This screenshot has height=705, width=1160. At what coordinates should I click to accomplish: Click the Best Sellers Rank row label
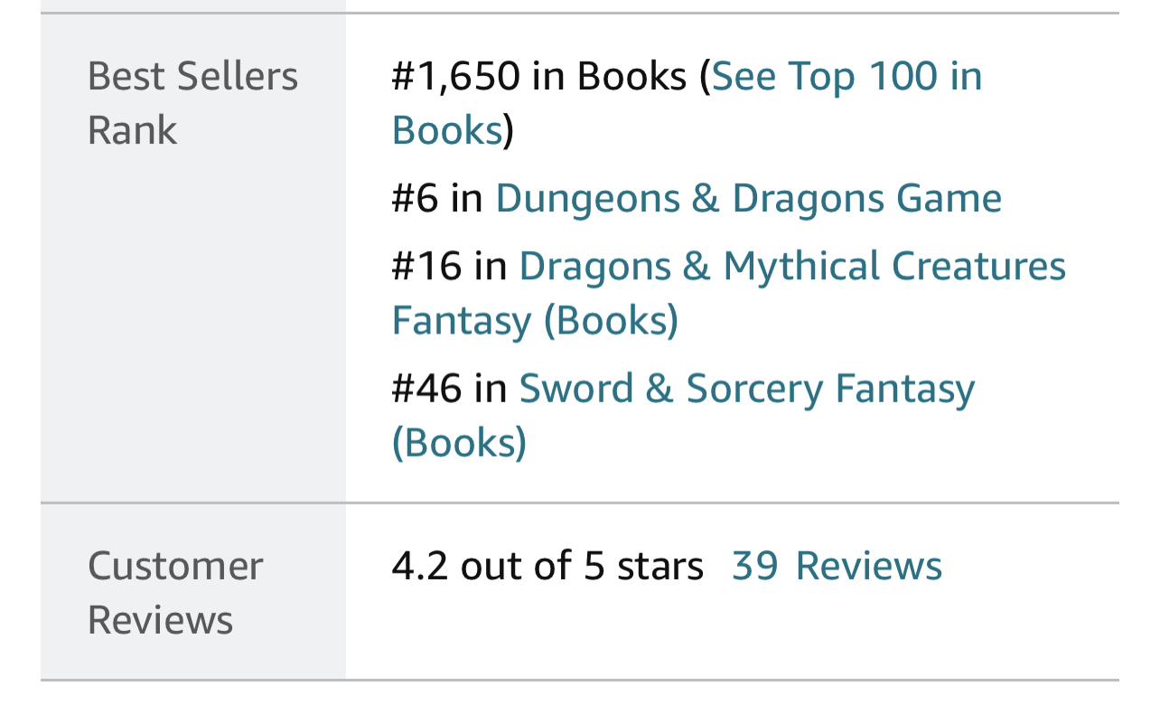192,103
